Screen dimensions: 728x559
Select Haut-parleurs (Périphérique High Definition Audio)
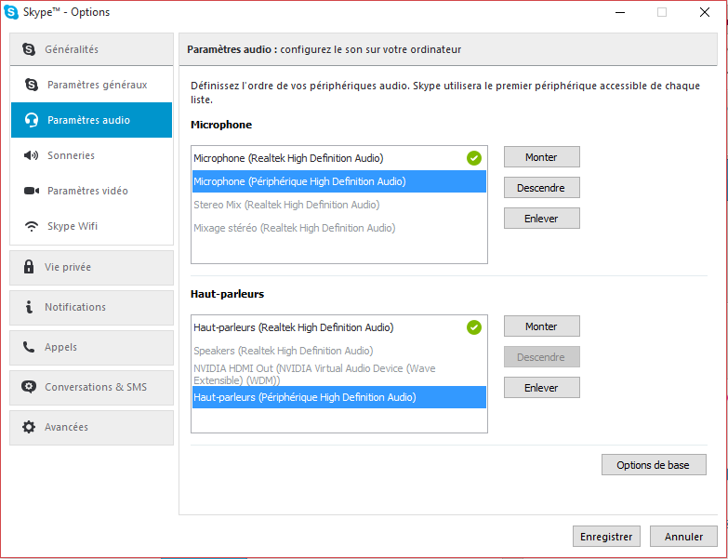(x=339, y=397)
